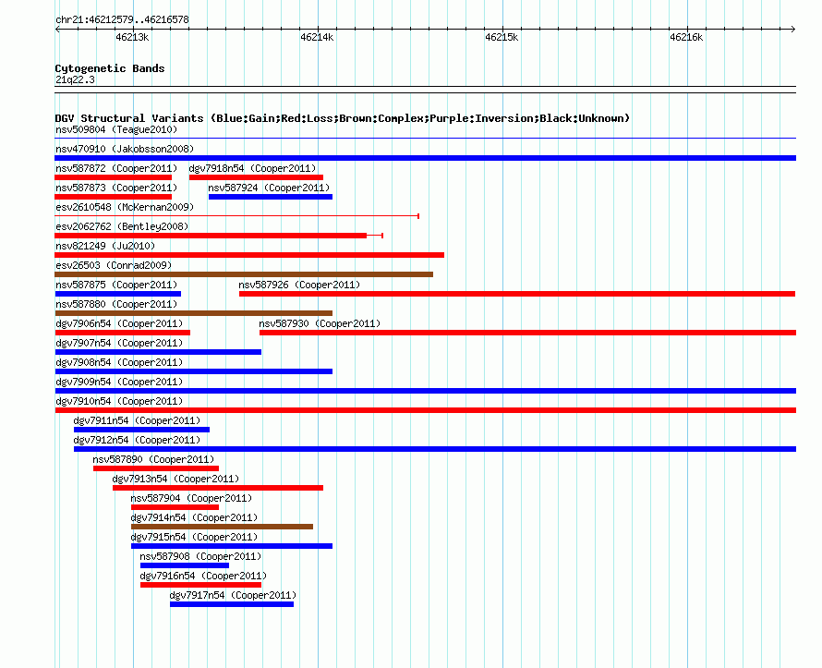This screenshot has height=668, width=822.
Task: Click the dgv7917n54 blue gain bar
Action: click(232, 604)
